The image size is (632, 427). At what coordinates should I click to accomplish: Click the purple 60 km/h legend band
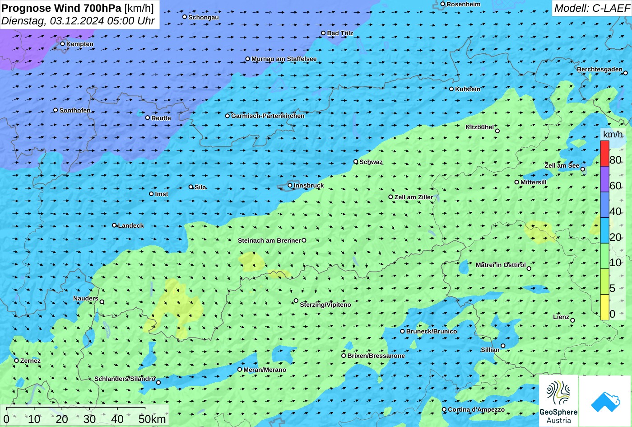604,179
